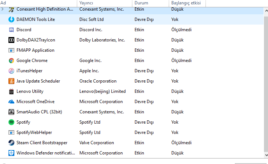Select the Microsoft OneDrive cloud icon
This screenshot has width=268, height=164.
pyautogui.click(x=11, y=102)
